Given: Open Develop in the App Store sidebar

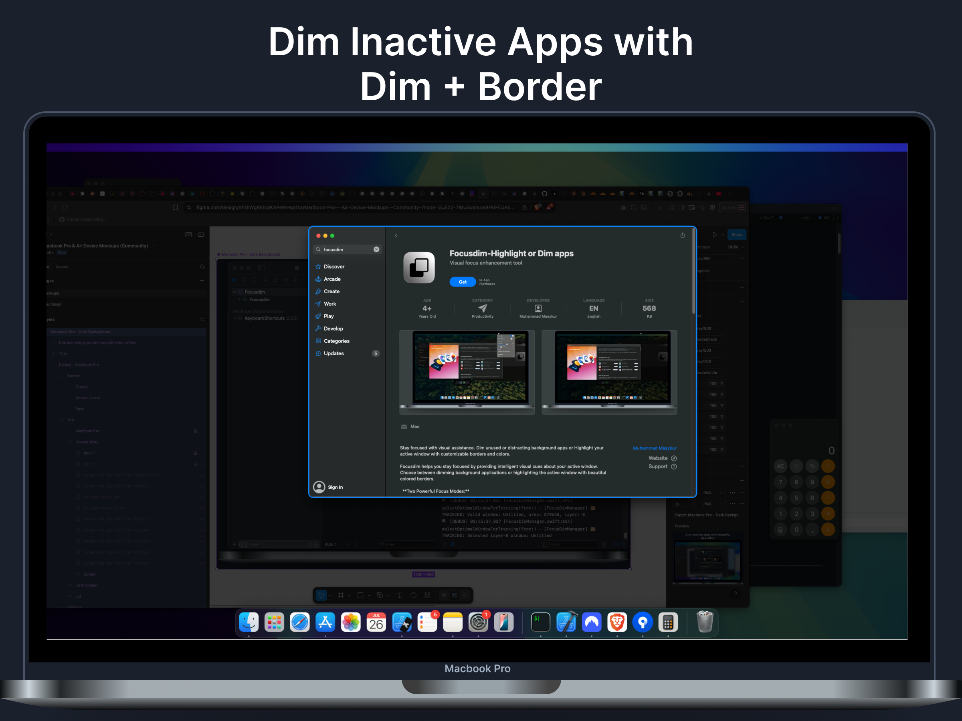Looking at the screenshot, I should pyautogui.click(x=347, y=328).
